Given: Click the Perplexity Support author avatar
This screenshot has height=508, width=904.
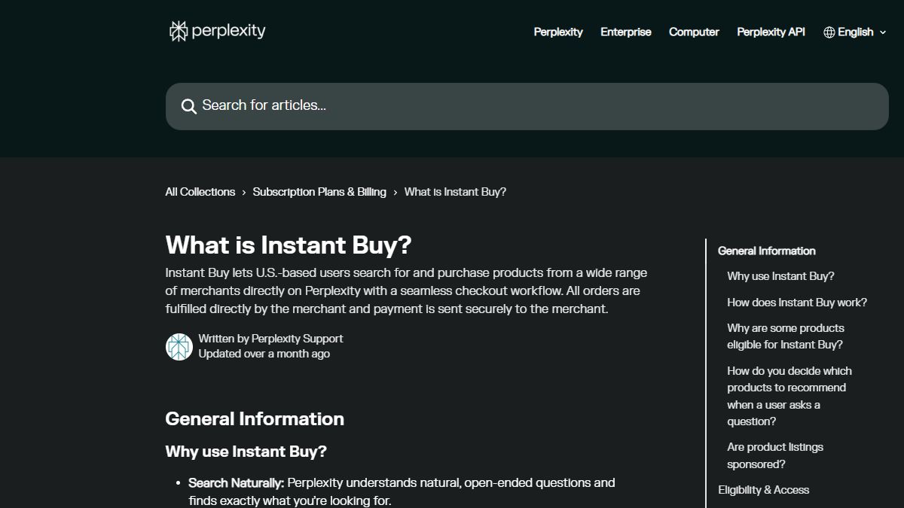Looking at the screenshot, I should [x=179, y=347].
